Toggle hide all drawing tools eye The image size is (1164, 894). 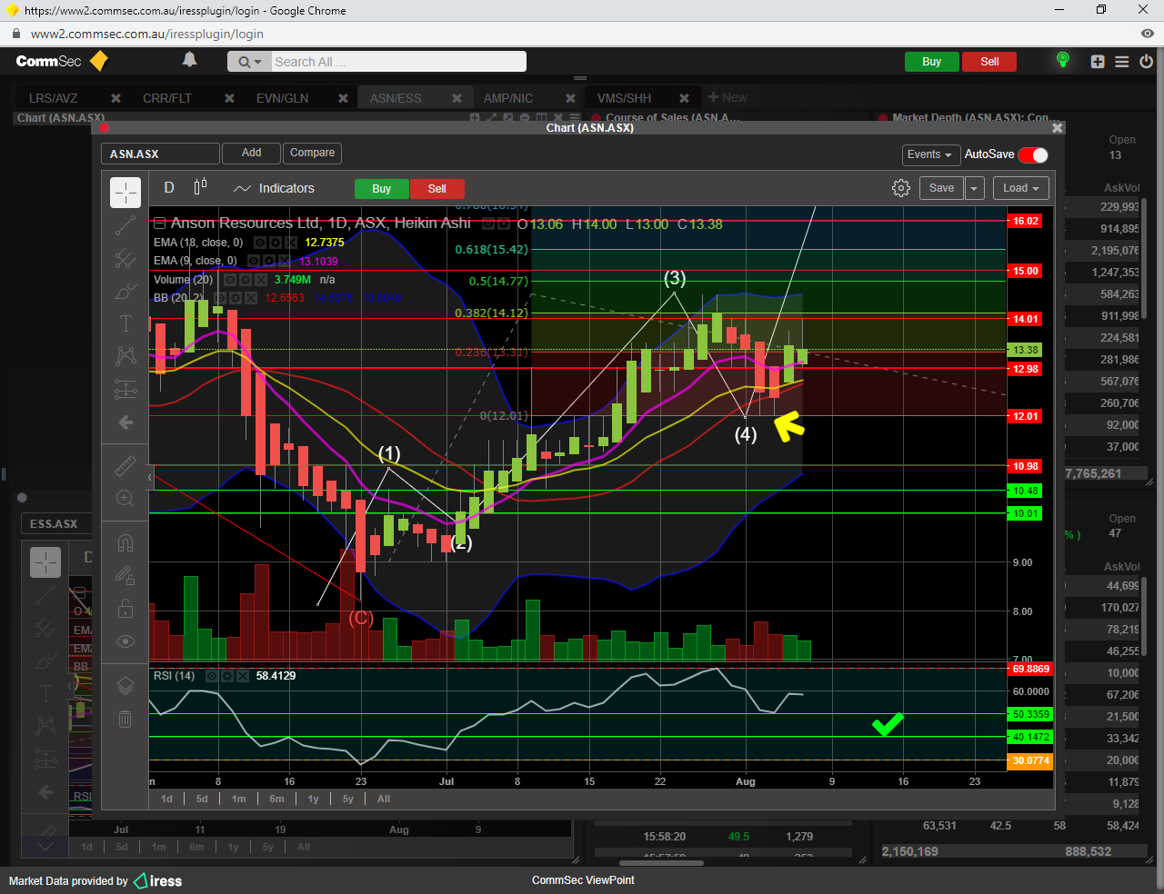click(125, 641)
